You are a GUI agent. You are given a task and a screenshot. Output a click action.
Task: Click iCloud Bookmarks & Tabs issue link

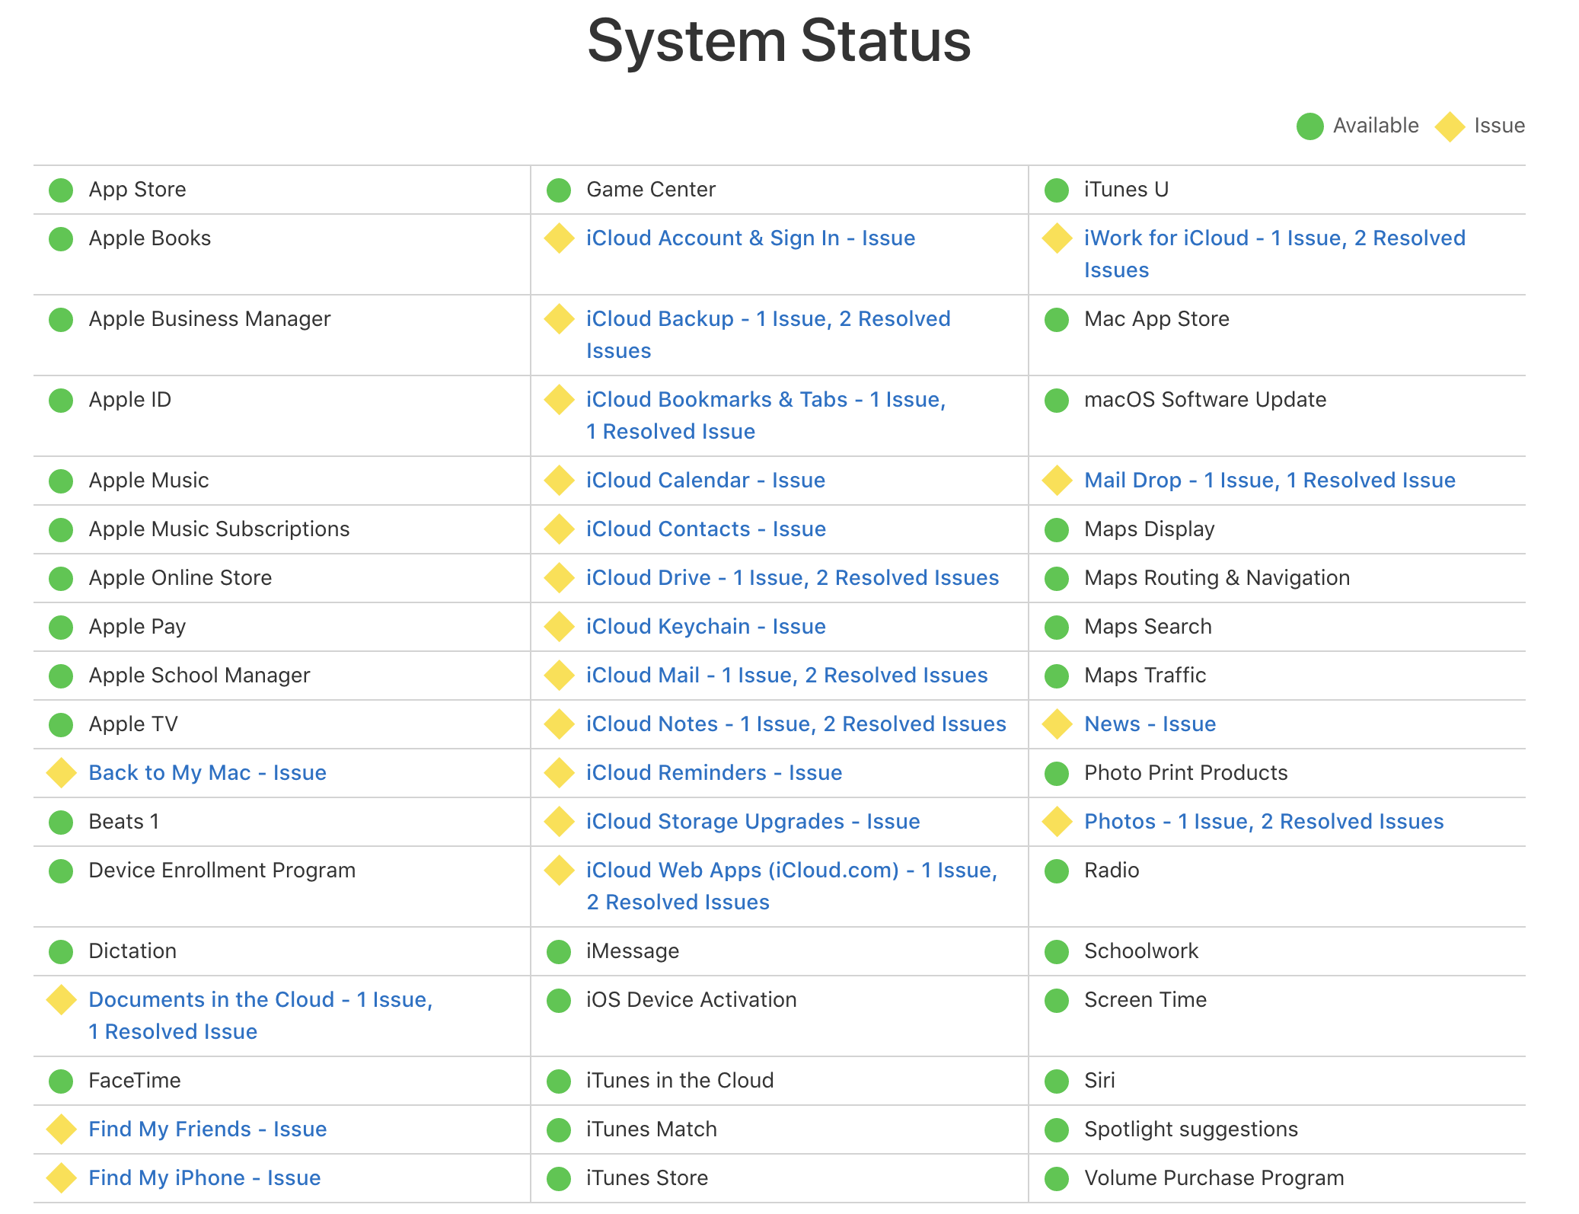click(x=766, y=415)
